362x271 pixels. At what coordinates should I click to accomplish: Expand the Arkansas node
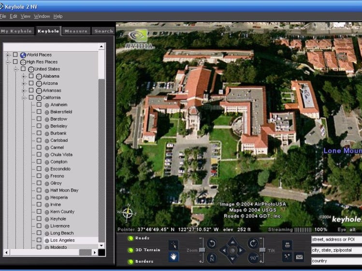tap(24, 91)
